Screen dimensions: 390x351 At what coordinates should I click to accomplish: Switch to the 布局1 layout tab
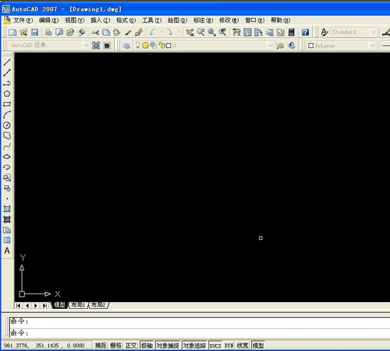78,305
